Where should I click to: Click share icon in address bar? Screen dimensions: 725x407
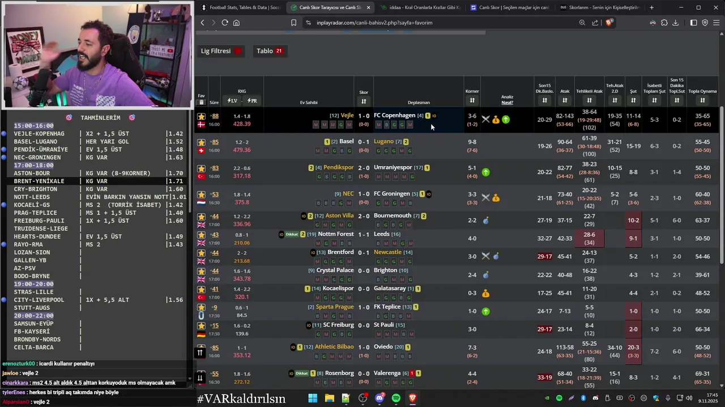pyautogui.click(x=595, y=23)
